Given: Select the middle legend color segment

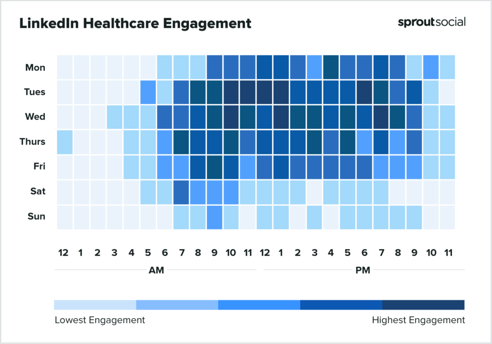Looking at the screenshot, I should (259, 305).
